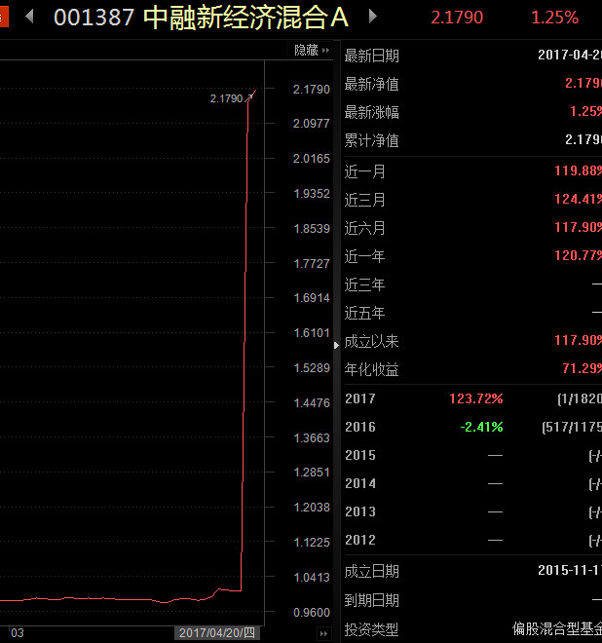This screenshot has width=602, height=643.
Task: Click the 2017/04/20/四 date marker on axis
Action: pos(217,632)
